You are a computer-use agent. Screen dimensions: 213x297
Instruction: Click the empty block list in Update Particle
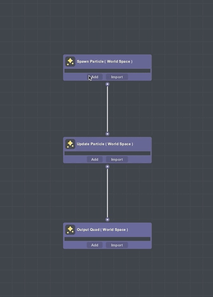pos(107,153)
